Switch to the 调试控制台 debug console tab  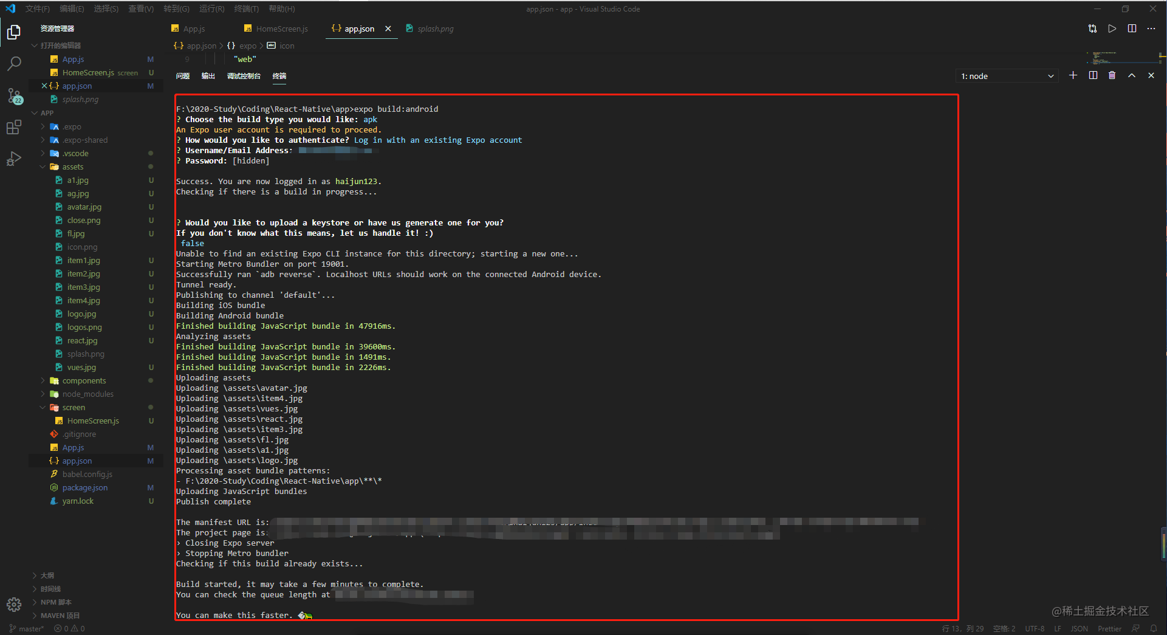pos(244,76)
